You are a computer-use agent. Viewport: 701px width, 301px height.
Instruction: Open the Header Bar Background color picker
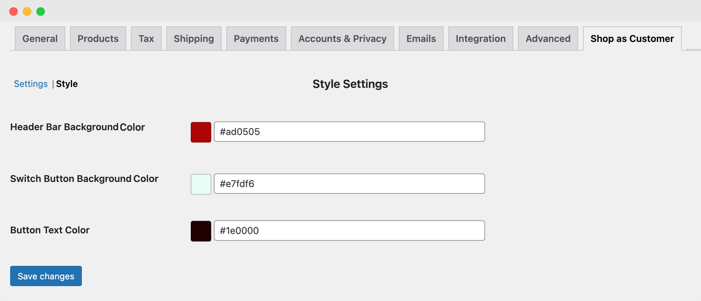coord(201,132)
